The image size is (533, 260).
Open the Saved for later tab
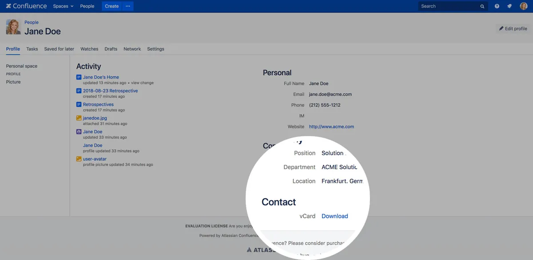click(x=59, y=49)
